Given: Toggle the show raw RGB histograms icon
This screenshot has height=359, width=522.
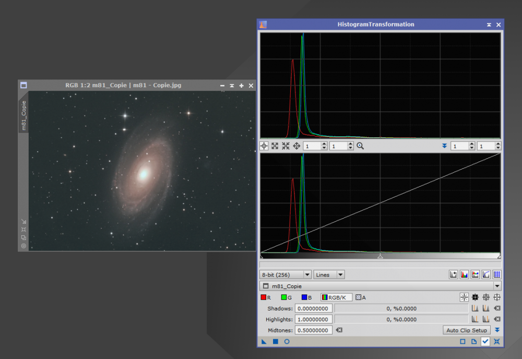Looking at the screenshot, I should [x=464, y=274].
